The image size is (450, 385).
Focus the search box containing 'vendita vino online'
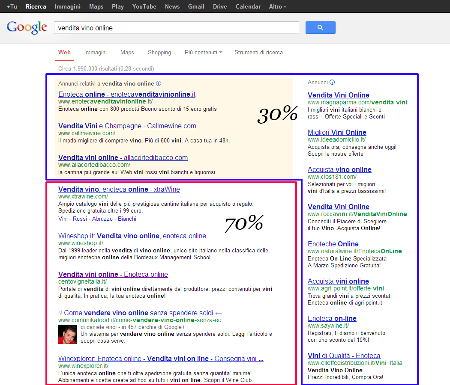click(x=177, y=28)
